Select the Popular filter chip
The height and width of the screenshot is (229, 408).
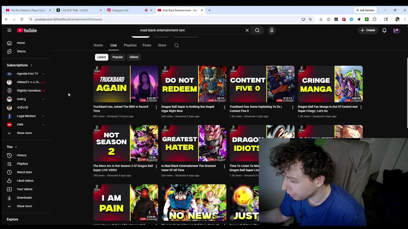(x=118, y=57)
